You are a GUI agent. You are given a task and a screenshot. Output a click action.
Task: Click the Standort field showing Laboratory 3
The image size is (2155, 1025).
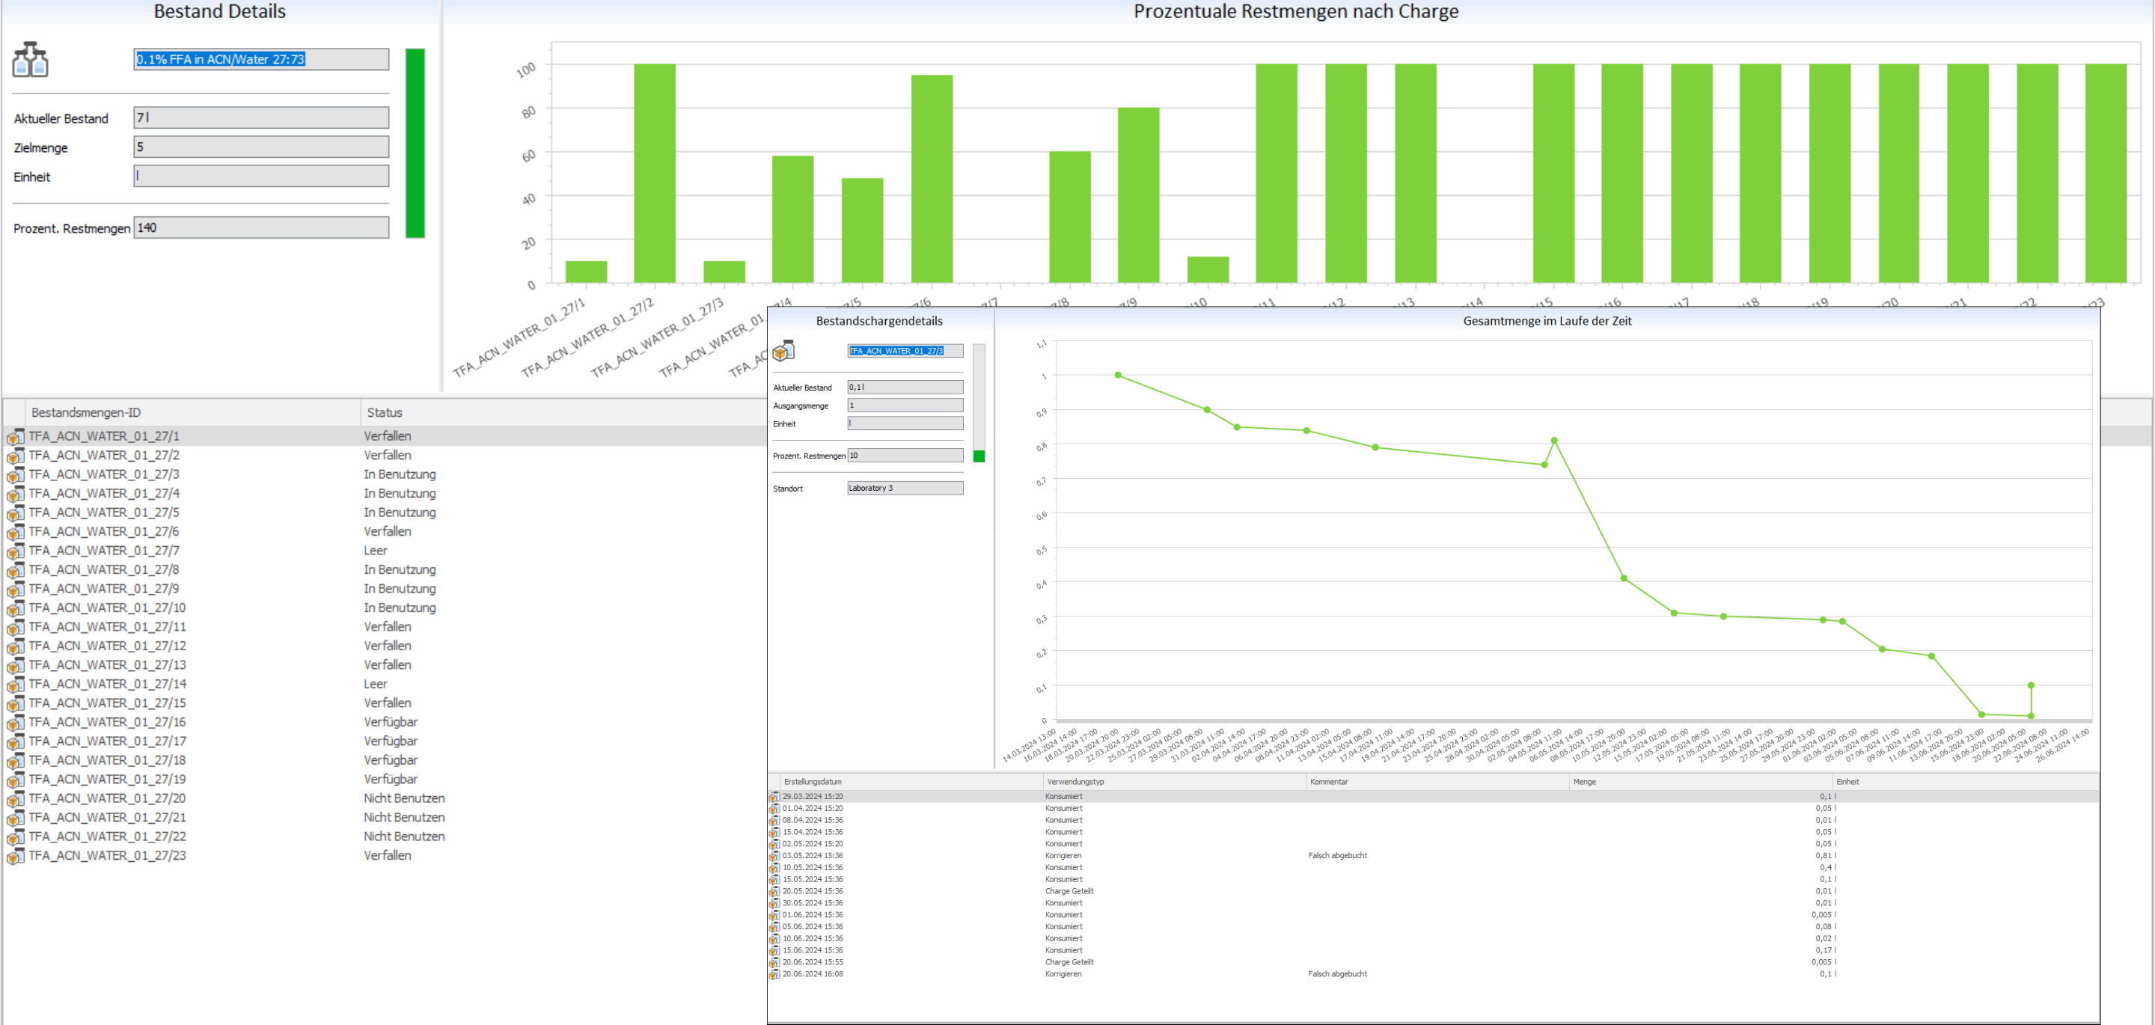pyautogui.click(x=905, y=488)
